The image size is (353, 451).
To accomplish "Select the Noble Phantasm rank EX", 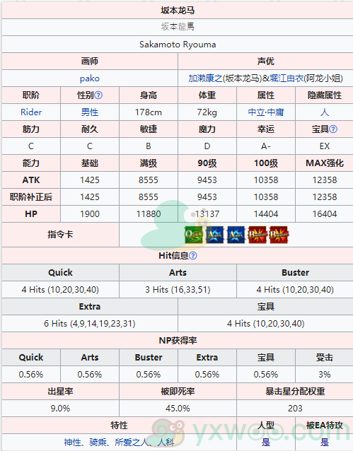I will [x=325, y=146].
